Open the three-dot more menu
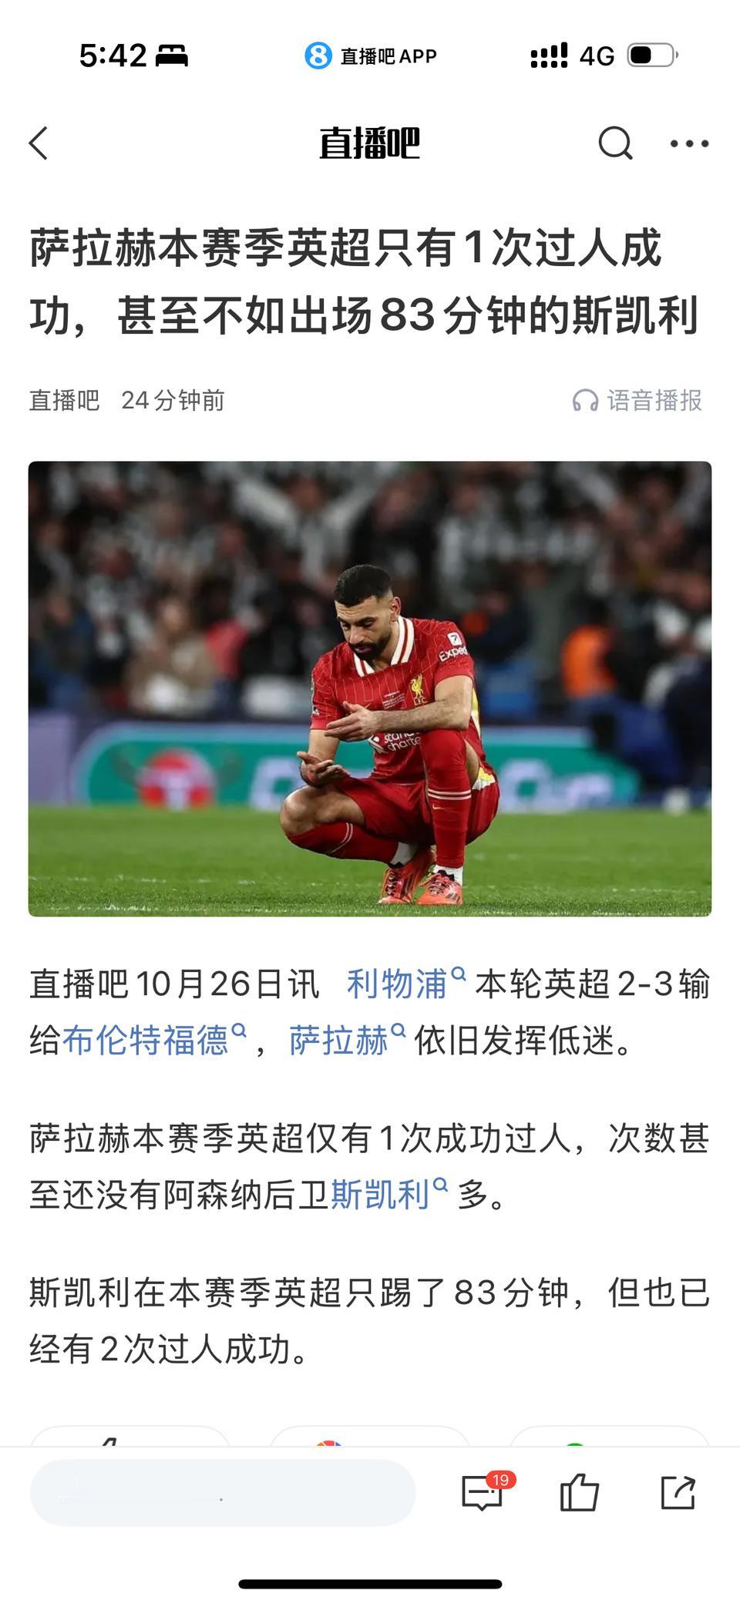 pos(689,143)
